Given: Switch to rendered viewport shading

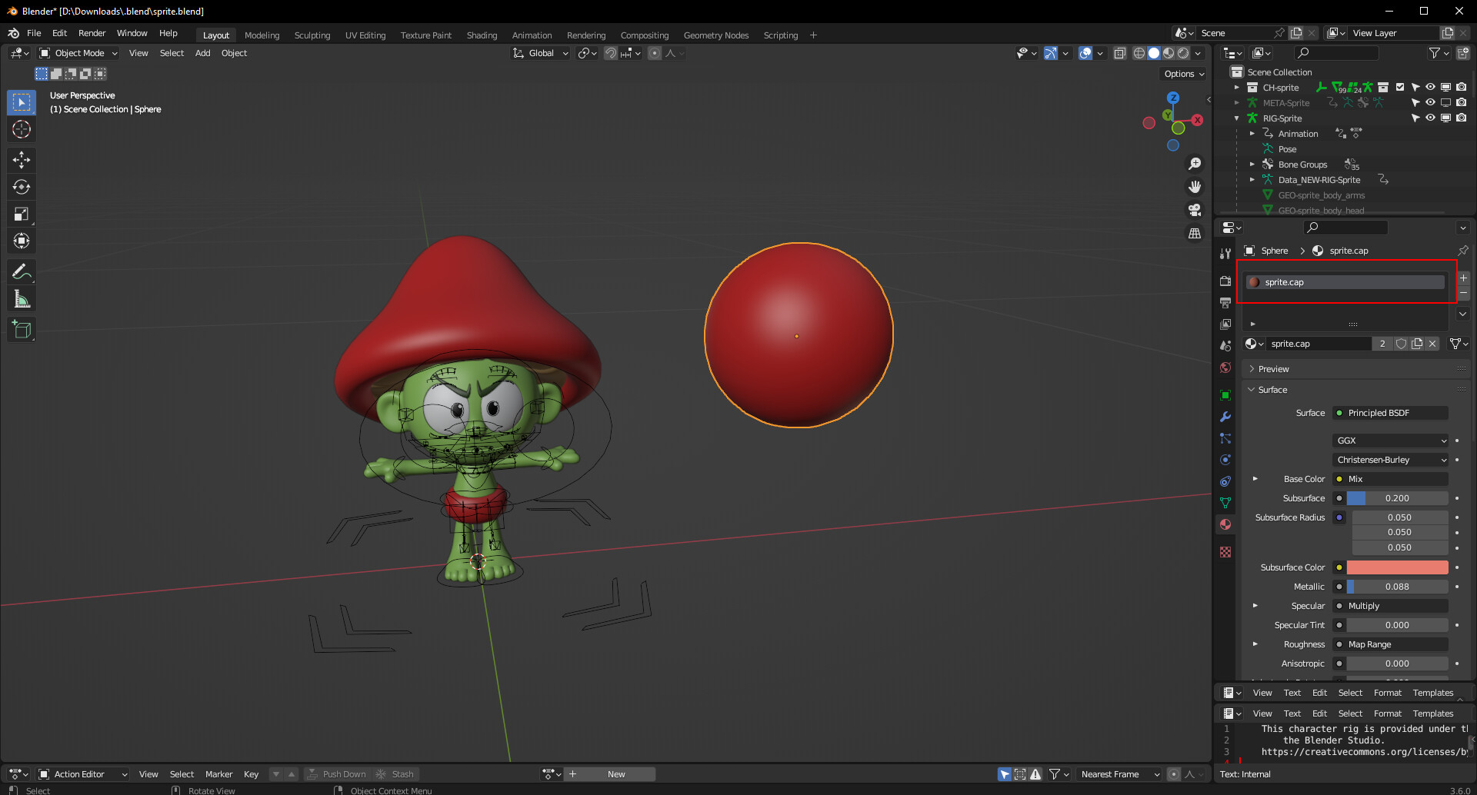Looking at the screenshot, I should [1183, 53].
